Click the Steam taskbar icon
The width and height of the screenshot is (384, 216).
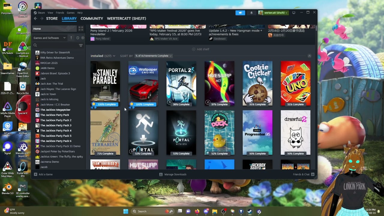(x=250, y=211)
